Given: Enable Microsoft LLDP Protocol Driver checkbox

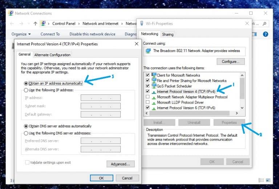Looking at the screenshot, I should pyautogui.click(x=147, y=102).
